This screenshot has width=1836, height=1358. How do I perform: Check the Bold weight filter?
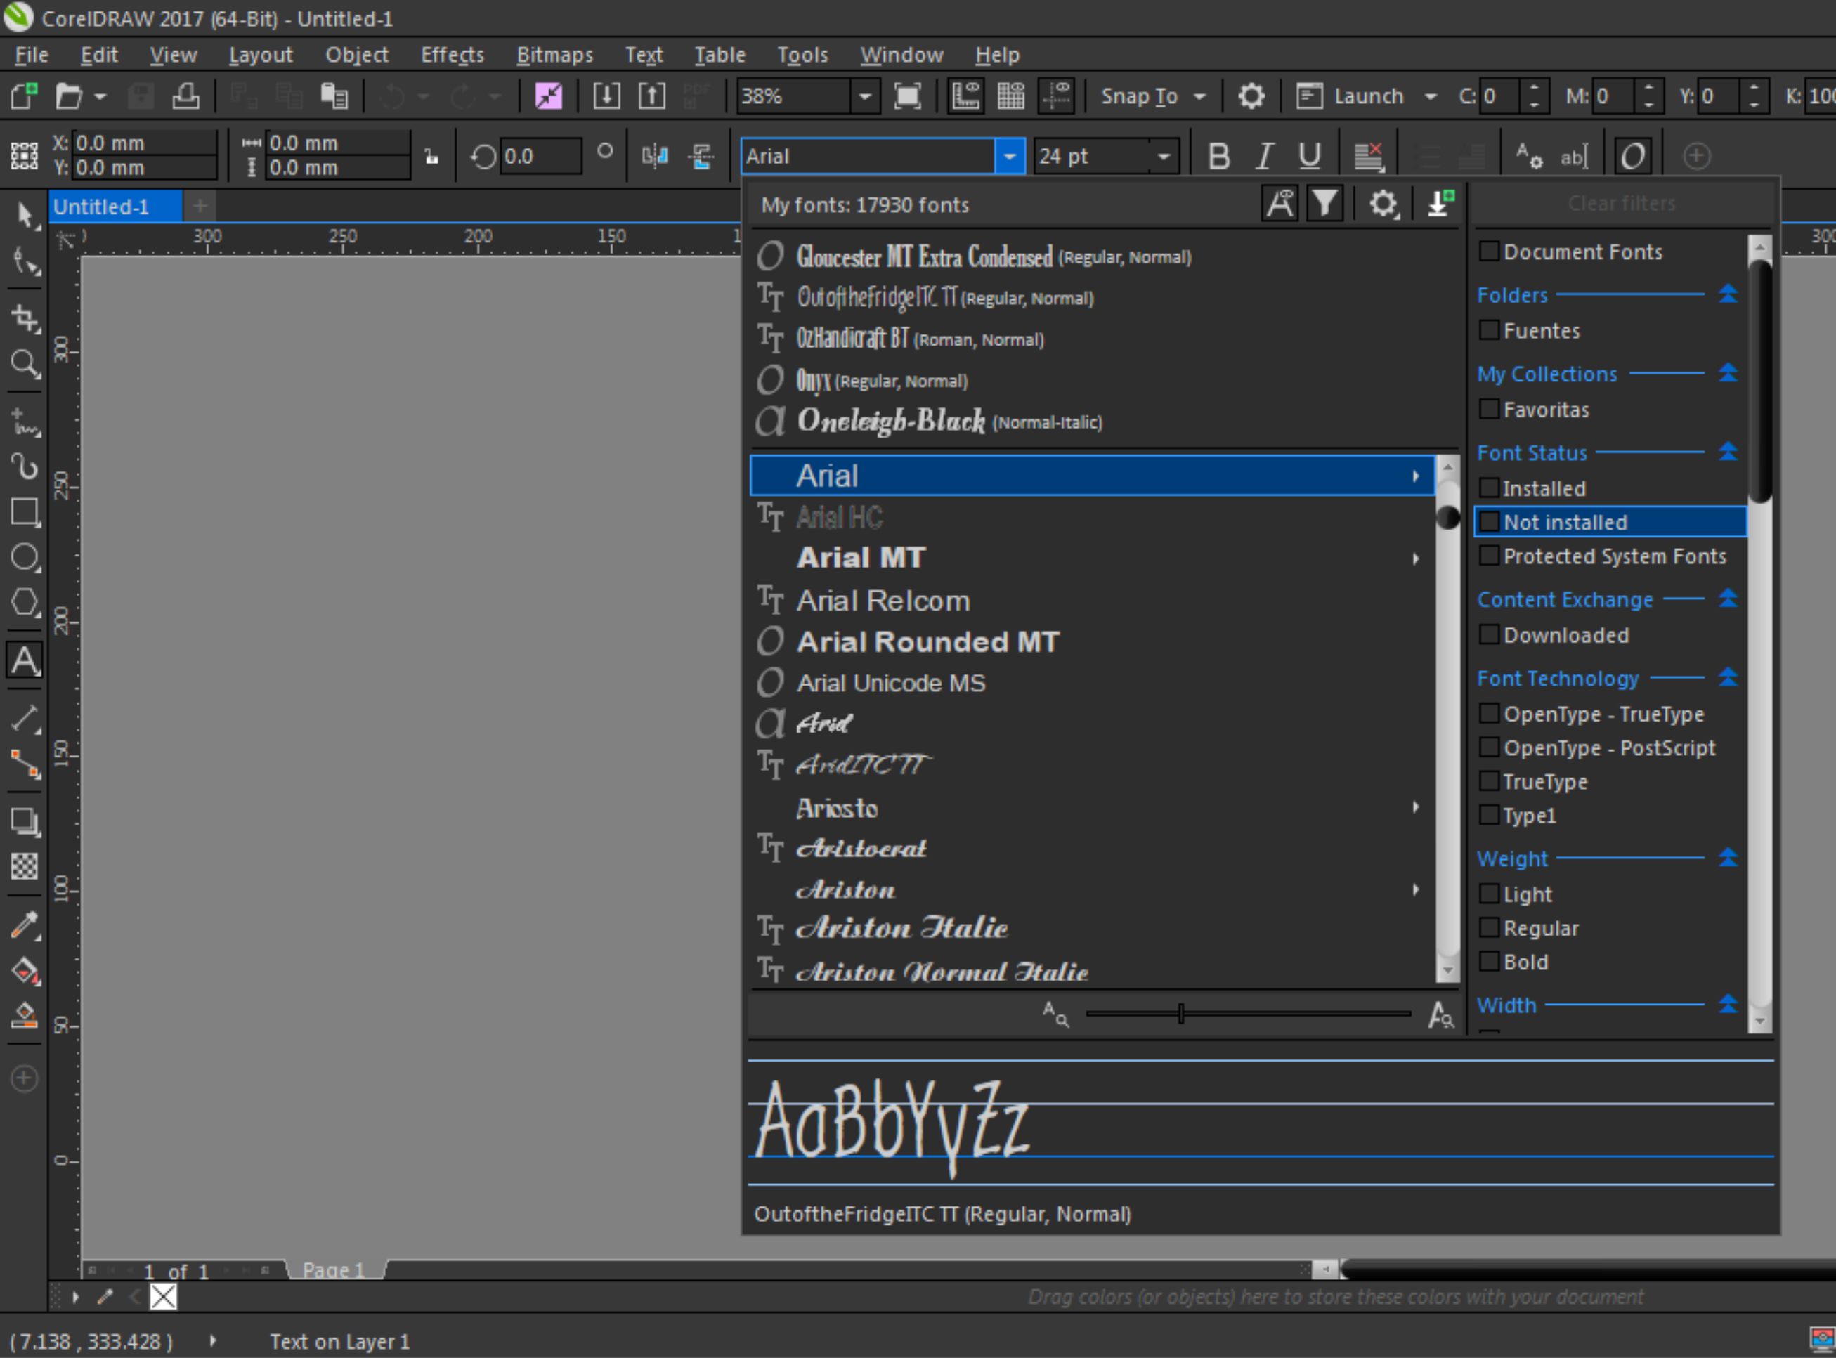1489,961
